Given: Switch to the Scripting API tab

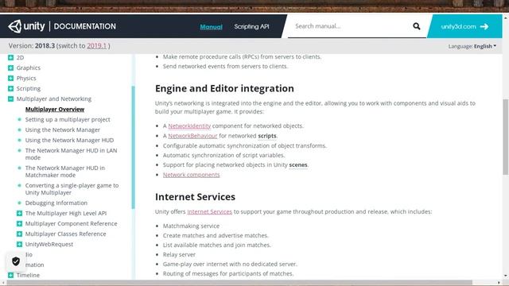Looking at the screenshot, I should 251,26.
